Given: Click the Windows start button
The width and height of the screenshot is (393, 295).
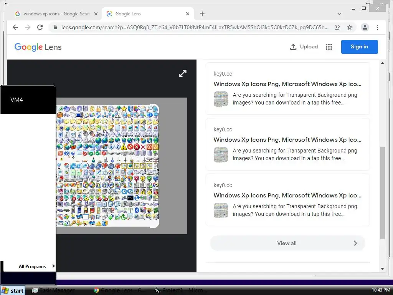Looking at the screenshot, I should (x=13, y=290).
